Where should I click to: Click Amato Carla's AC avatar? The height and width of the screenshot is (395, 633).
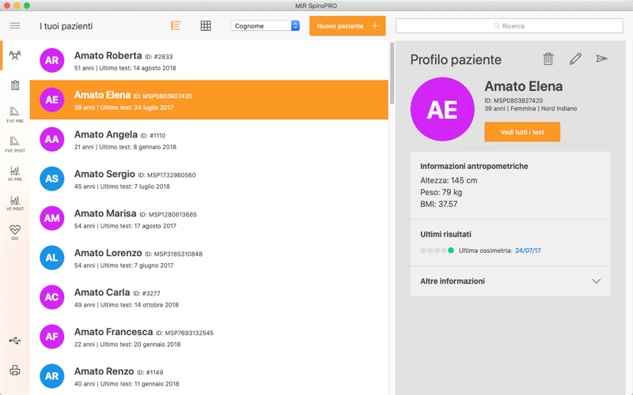pos(51,297)
